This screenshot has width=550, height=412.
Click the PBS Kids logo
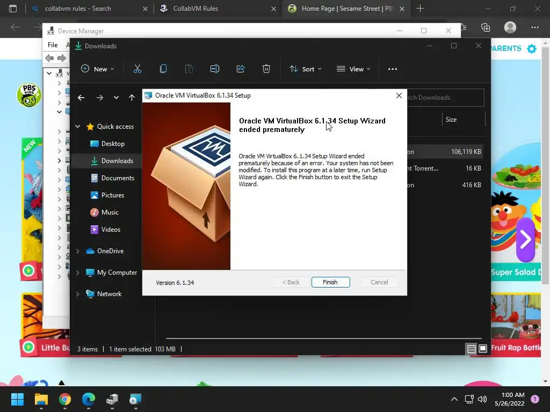pos(29,95)
